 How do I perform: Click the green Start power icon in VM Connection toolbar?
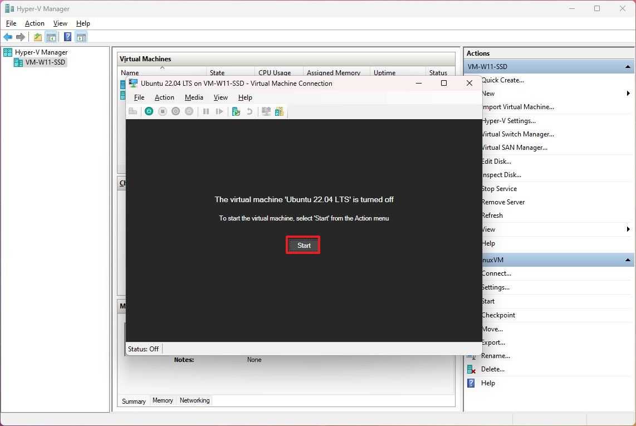[x=149, y=111]
